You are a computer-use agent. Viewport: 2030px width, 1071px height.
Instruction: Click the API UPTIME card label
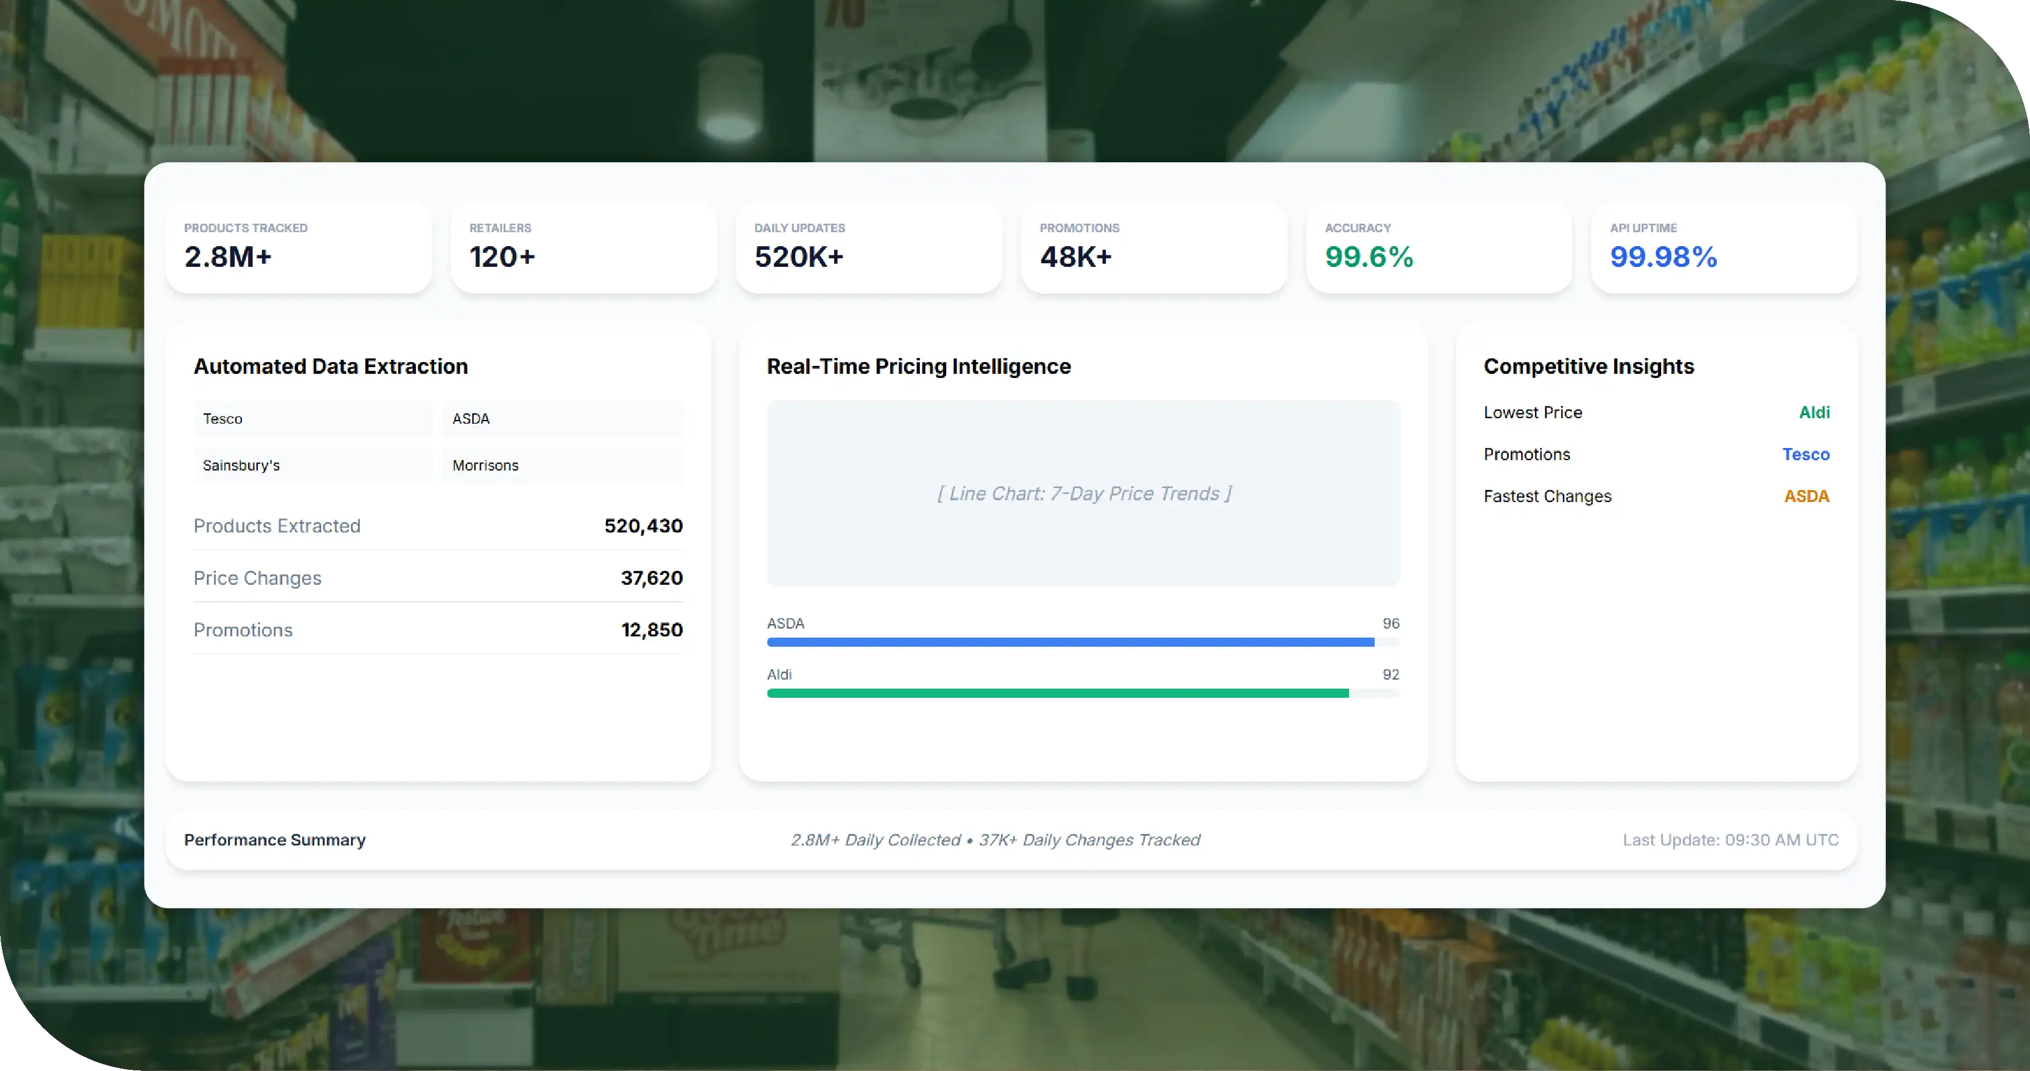click(1643, 228)
